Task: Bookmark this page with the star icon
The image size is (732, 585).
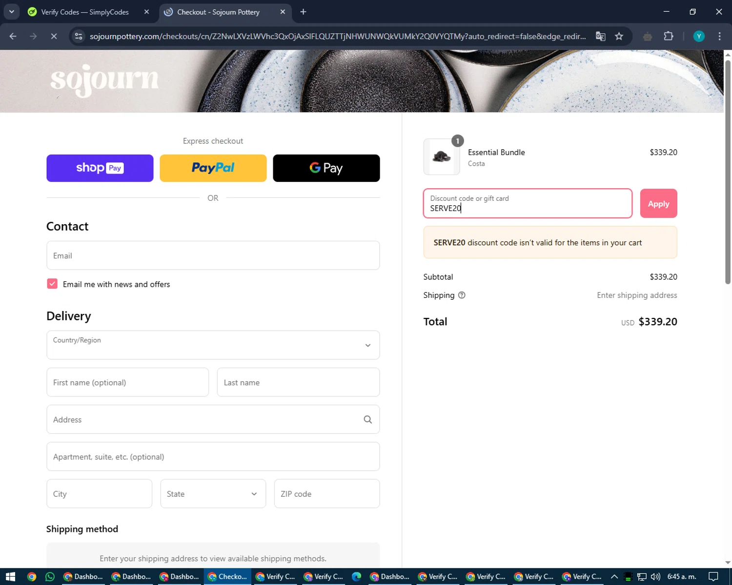Action: (619, 36)
